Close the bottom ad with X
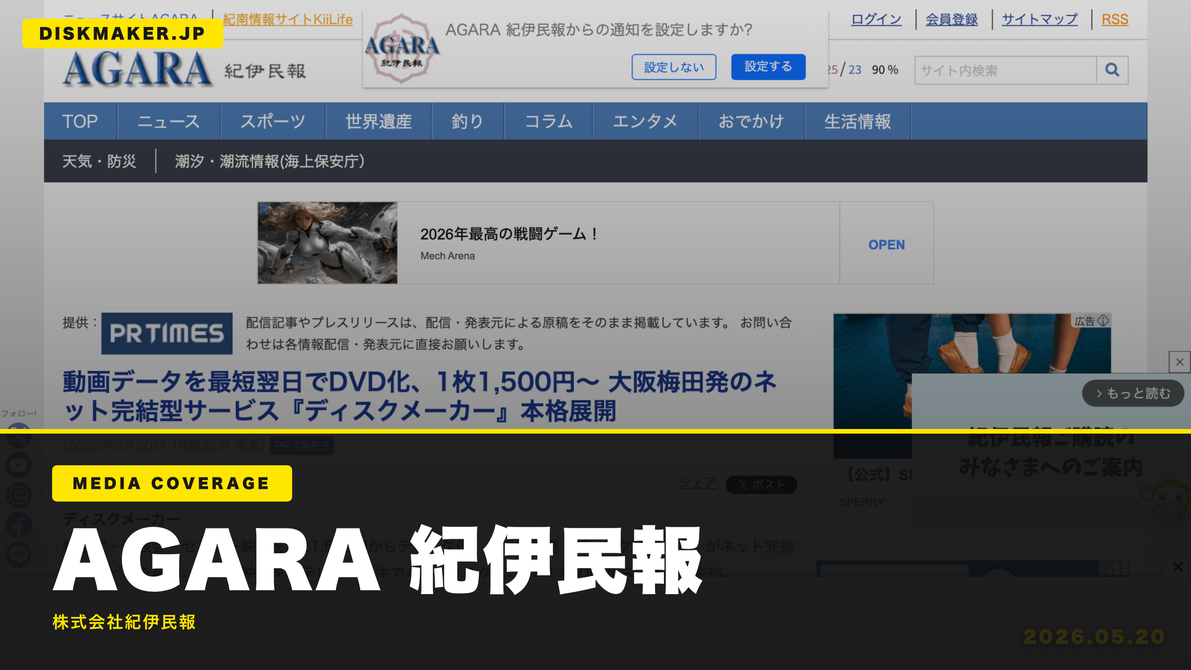The height and width of the screenshot is (670, 1191). tap(1178, 567)
